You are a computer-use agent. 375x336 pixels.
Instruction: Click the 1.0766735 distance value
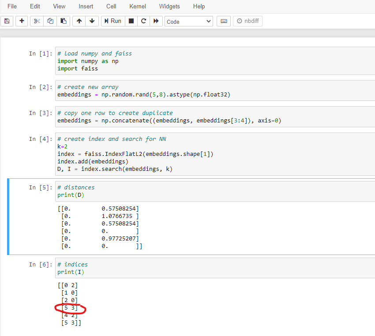117,216
